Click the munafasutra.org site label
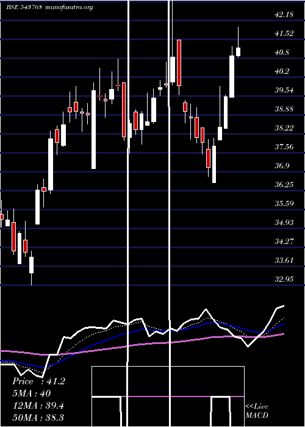The height and width of the screenshot is (427, 305). (x=70, y=7)
